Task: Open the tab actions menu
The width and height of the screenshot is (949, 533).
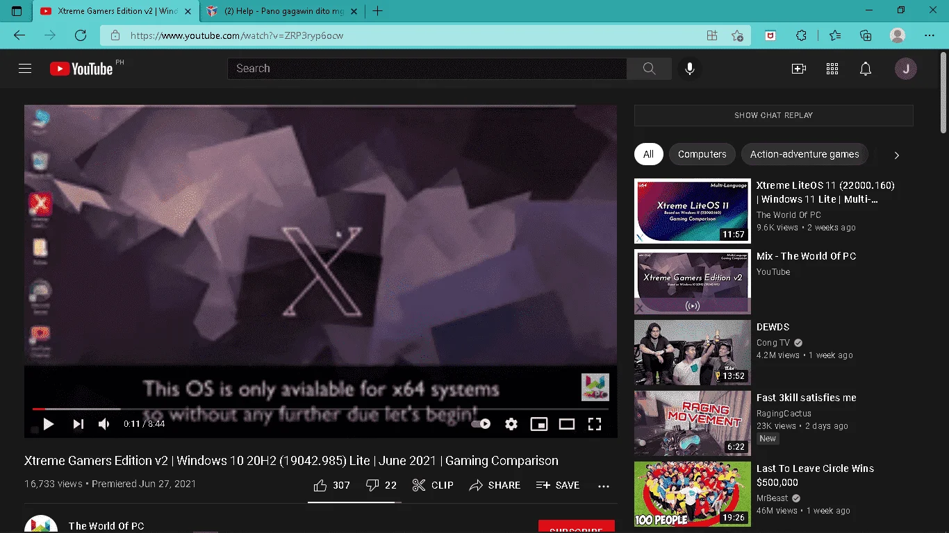Action: [x=17, y=11]
